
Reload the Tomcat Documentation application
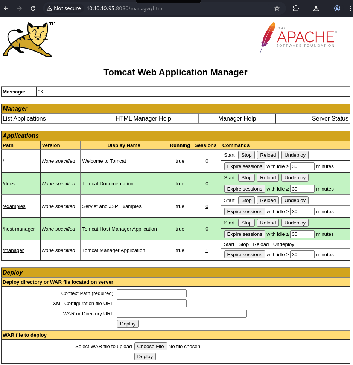coord(268,178)
